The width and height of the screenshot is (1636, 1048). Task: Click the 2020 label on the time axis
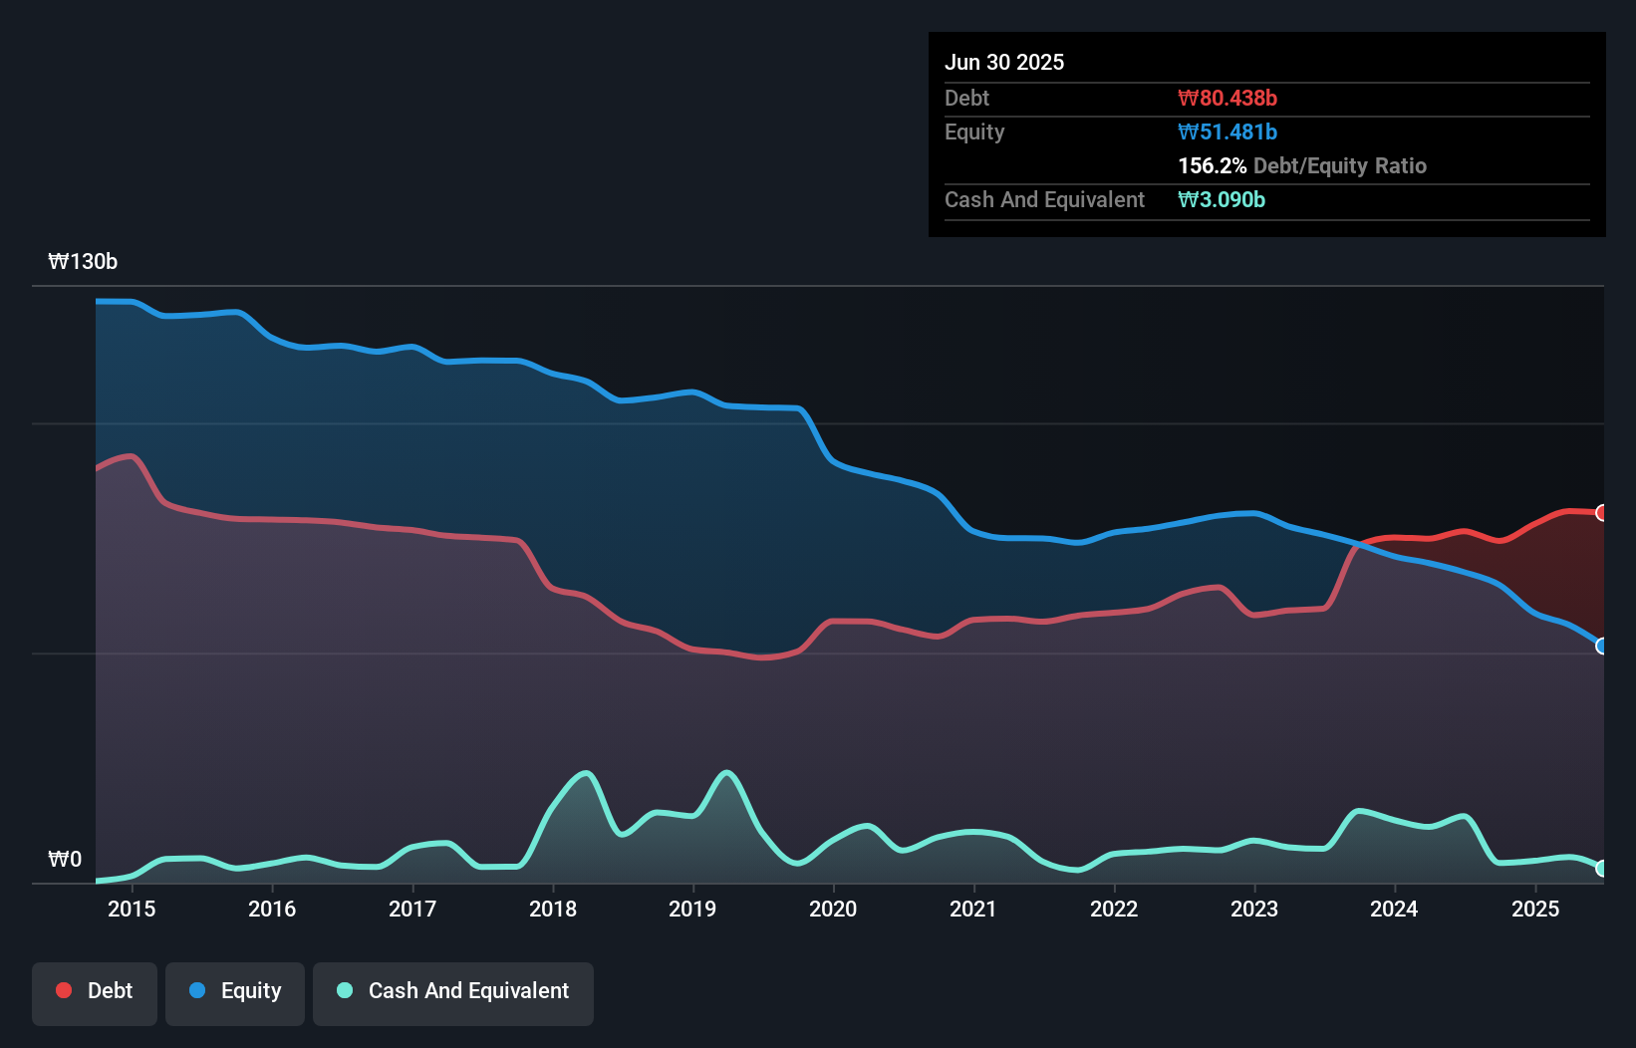tap(834, 909)
